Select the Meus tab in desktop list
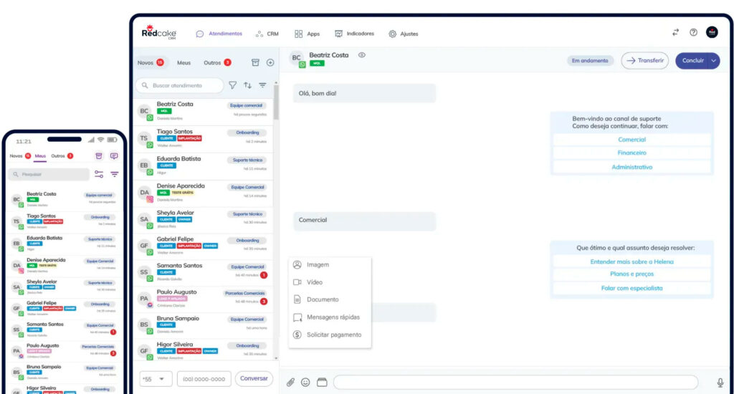Viewport: 734px width, 394px height. [x=183, y=62]
